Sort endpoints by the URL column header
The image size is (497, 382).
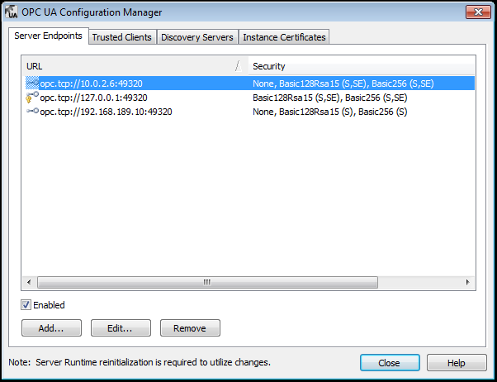135,66
